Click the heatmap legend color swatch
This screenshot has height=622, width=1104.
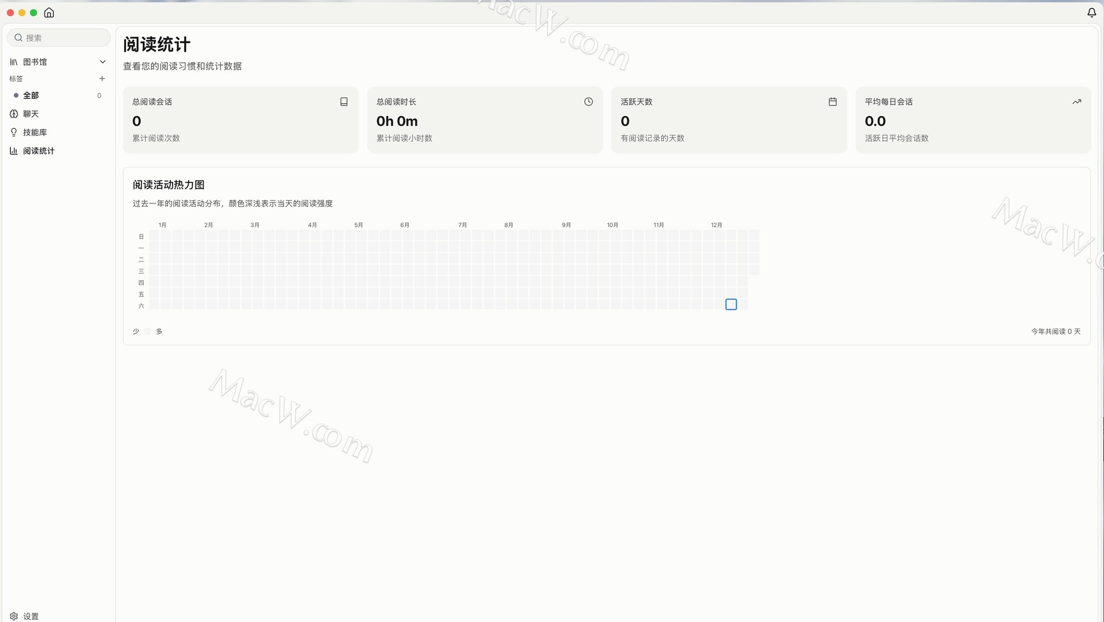[148, 331]
